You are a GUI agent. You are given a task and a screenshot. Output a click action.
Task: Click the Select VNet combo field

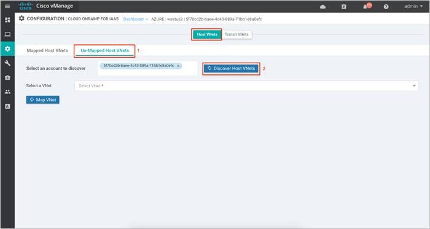tap(246, 86)
